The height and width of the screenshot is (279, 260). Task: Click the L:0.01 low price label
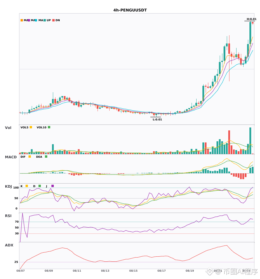coord(157,120)
